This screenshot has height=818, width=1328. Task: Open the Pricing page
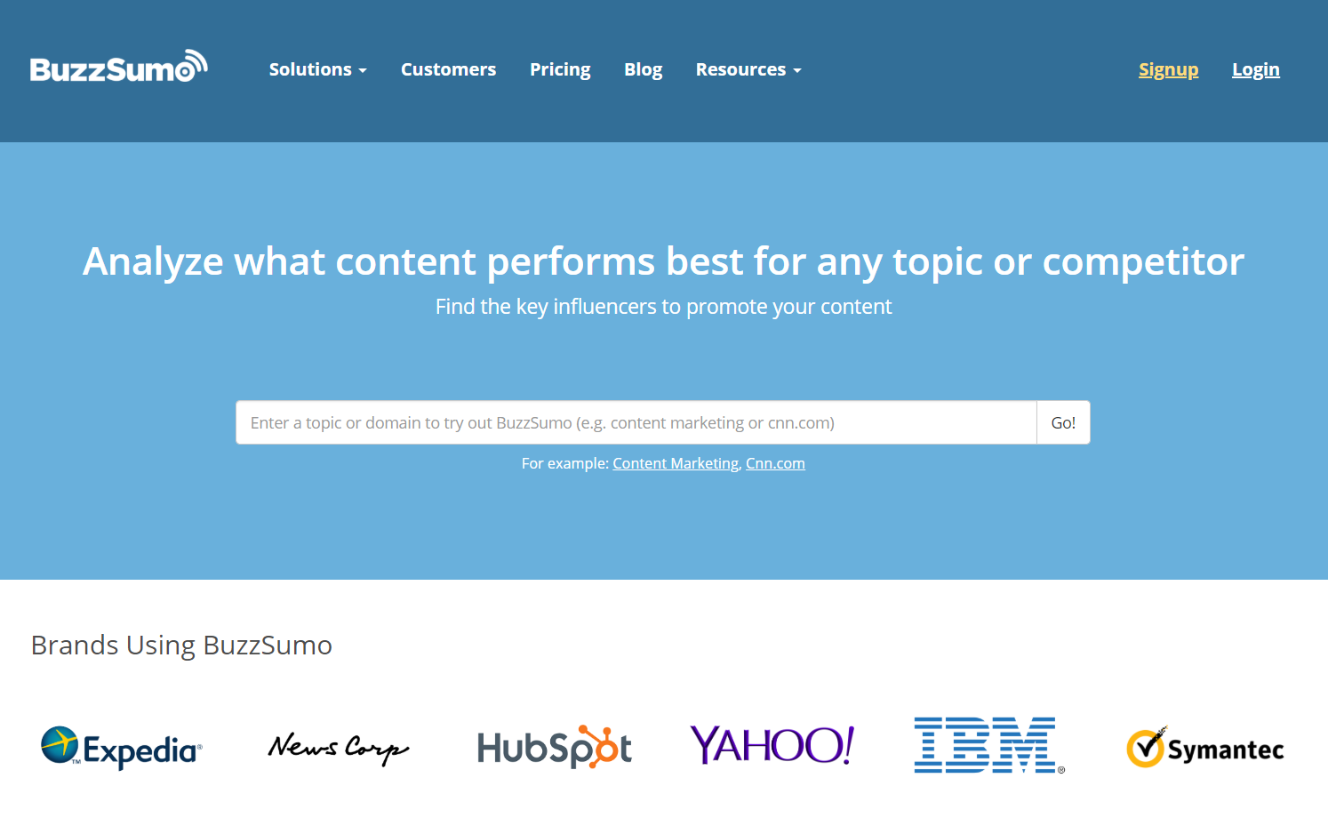coord(560,69)
